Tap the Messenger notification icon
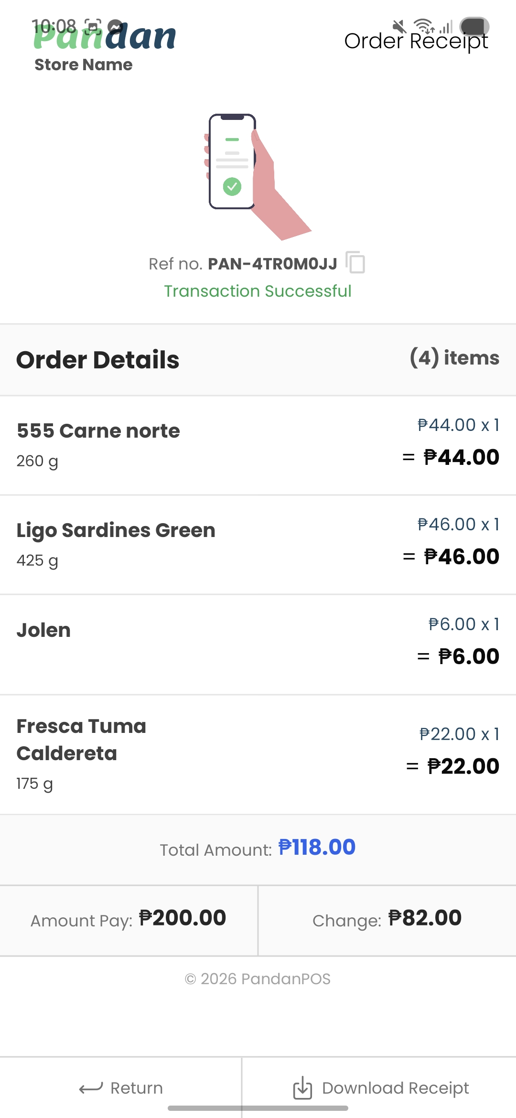 [115, 26]
